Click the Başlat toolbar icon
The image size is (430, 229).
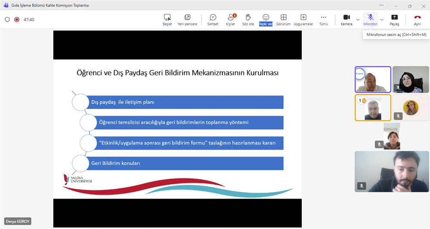pos(167,20)
